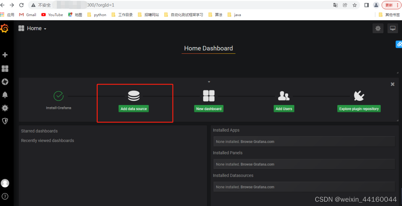Click the Add Users button
The image size is (402, 206).
[x=284, y=109]
